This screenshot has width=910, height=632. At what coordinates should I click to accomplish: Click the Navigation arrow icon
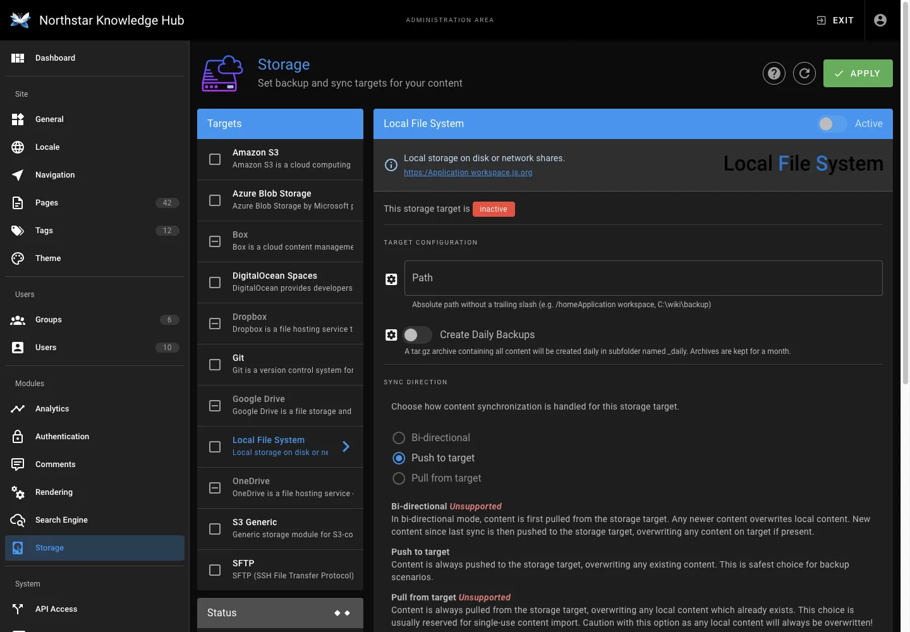[x=18, y=175]
